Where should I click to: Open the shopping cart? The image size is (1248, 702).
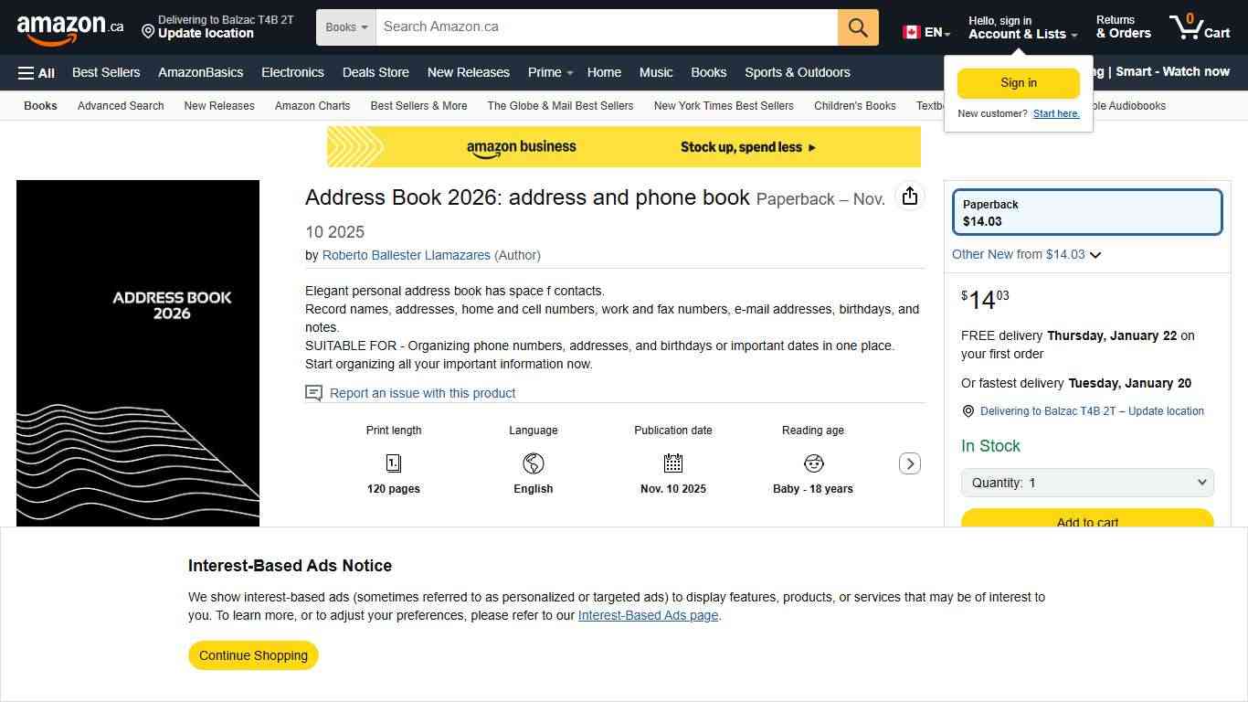(1200, 27)
